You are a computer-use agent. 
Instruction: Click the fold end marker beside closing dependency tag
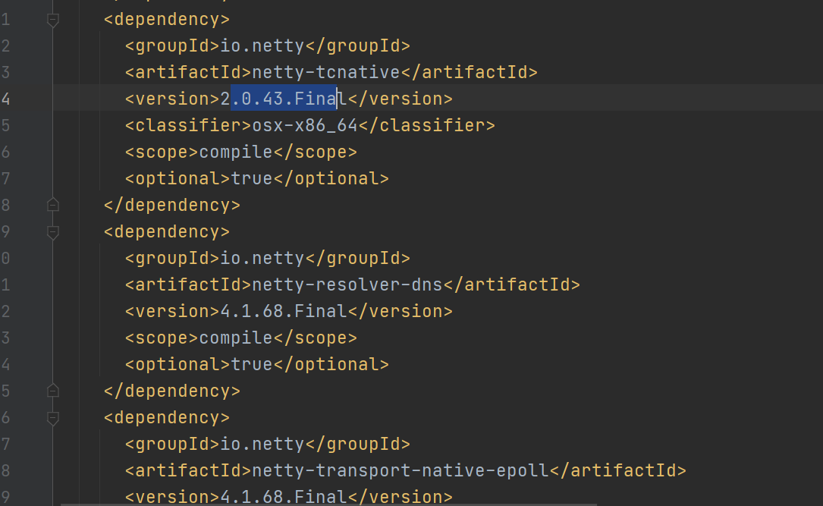(53, 204)
